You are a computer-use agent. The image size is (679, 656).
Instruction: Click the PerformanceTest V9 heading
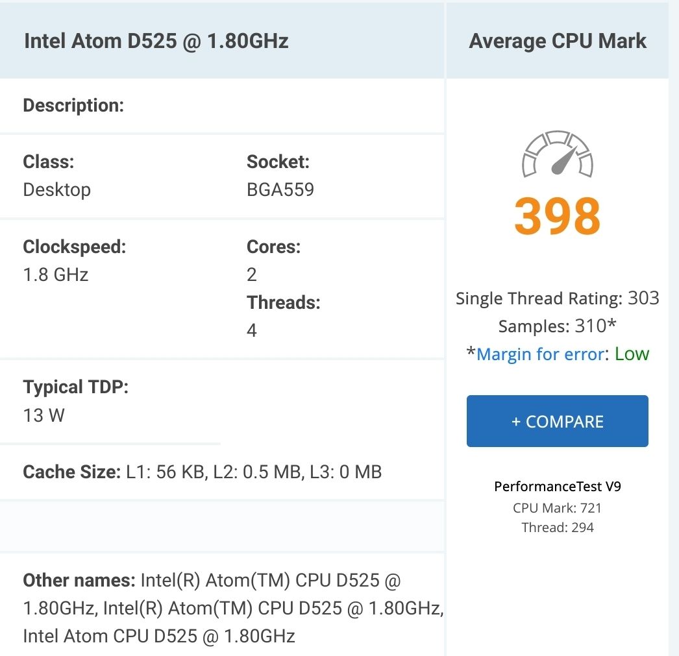tap(558, 486)
